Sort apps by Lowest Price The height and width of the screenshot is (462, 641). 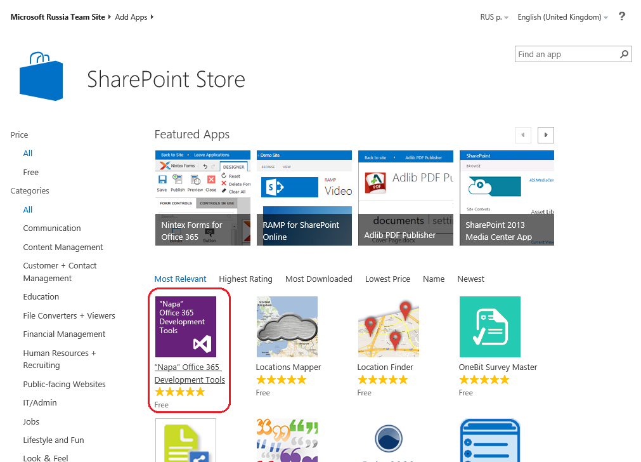(387, 279)
